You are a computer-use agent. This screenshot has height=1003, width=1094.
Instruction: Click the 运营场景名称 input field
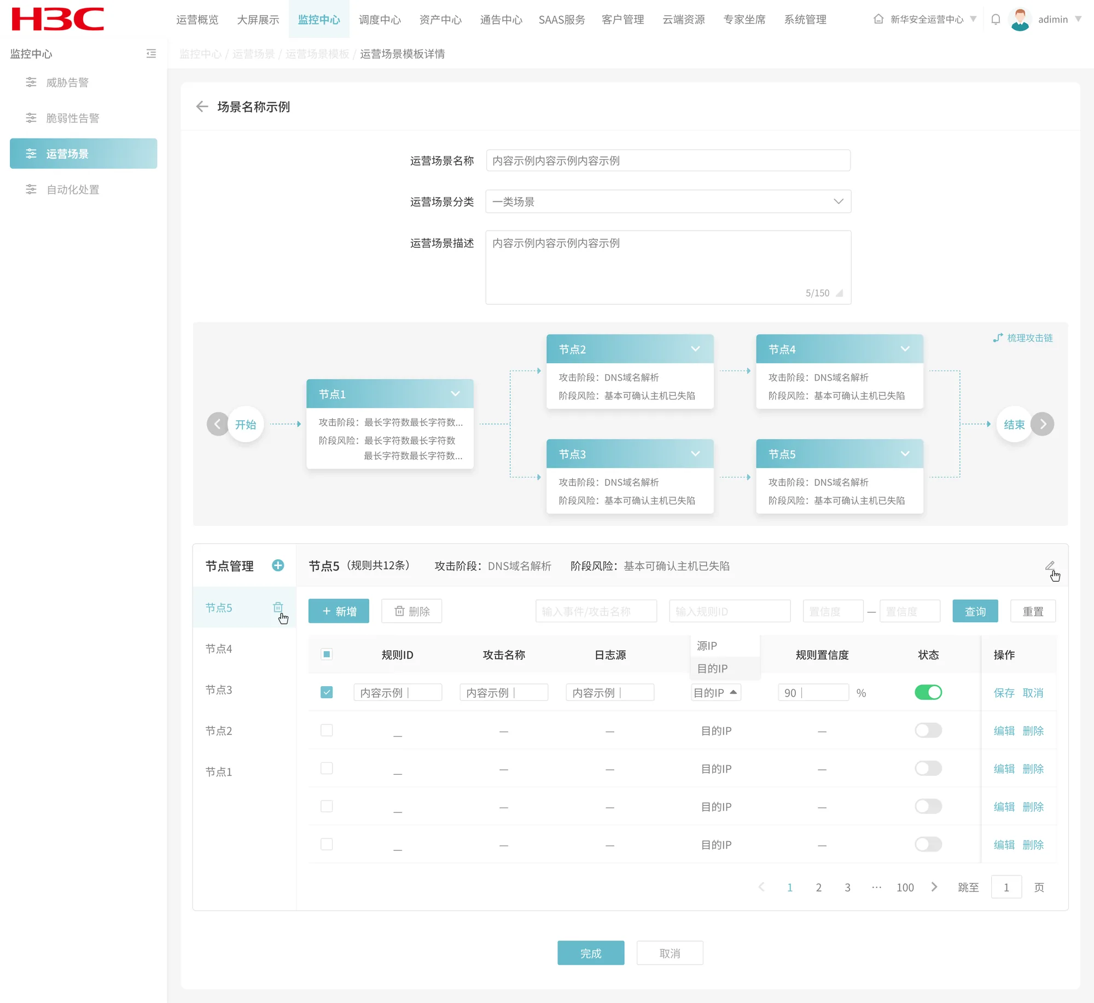[668, 160]
